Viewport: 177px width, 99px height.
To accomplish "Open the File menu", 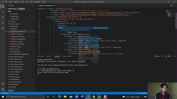I will coord(6,2).
